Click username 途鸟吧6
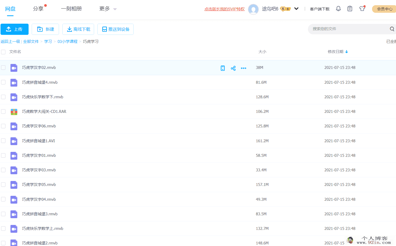The image size is (396, 246). [270, 9]
